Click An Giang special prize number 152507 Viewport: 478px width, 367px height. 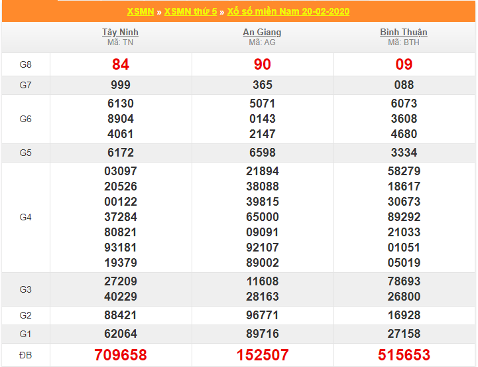[262, 355]
